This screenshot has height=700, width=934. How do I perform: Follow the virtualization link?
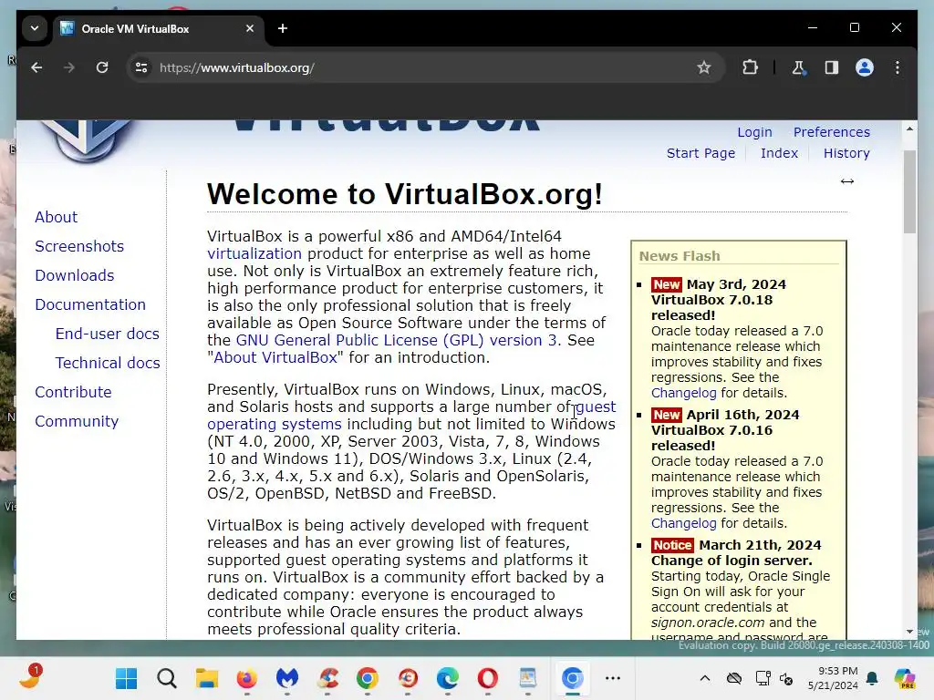point(254,253)
